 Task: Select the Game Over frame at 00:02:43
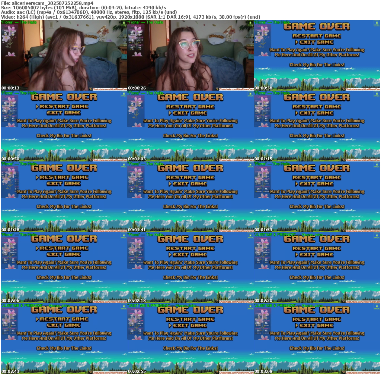64,339
